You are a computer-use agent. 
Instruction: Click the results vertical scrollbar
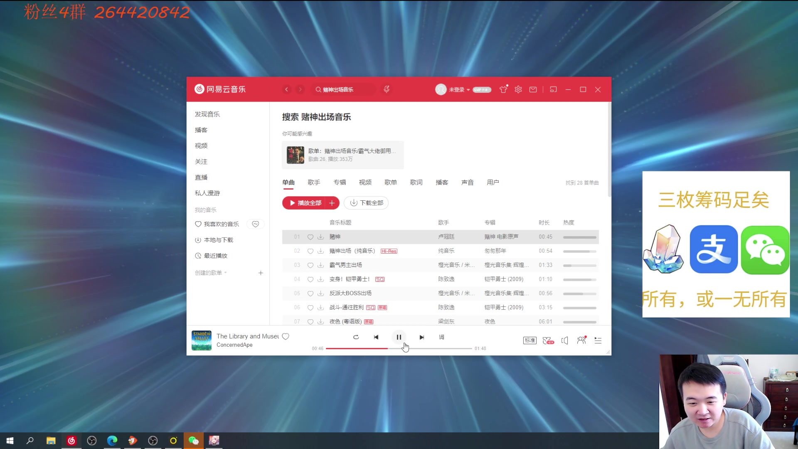[x=609, y=150]
